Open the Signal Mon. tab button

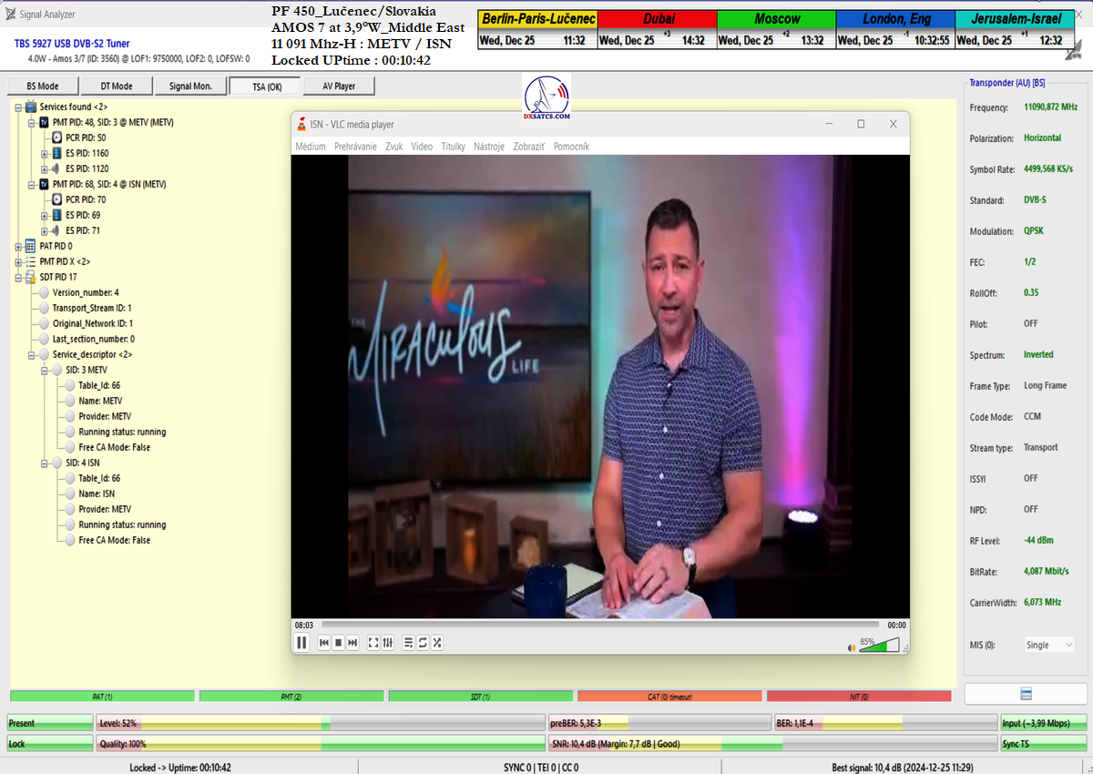(189, 87)
